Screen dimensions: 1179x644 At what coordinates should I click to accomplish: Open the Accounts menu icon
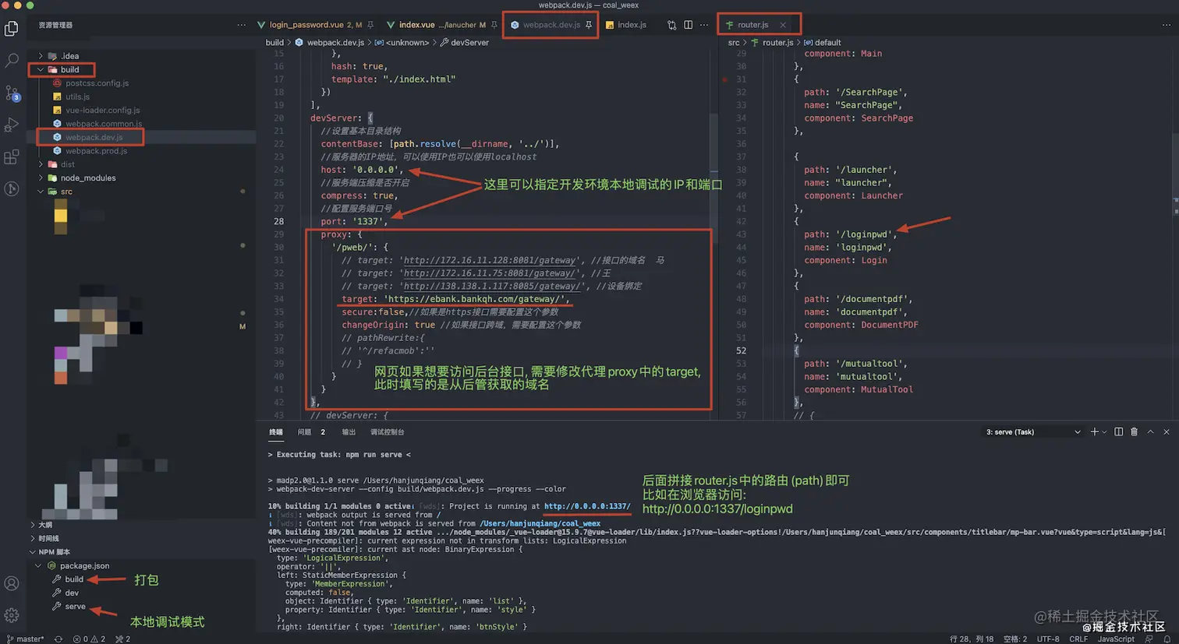(12, 583)
